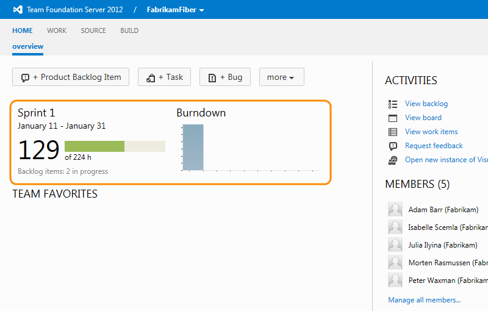Click Manage all members link
Screen dimensions: 488x311
point(424,300)
